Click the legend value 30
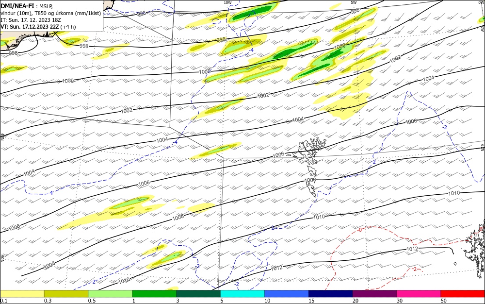The height and width of the screenshot is (304, 485). (400, 301)
